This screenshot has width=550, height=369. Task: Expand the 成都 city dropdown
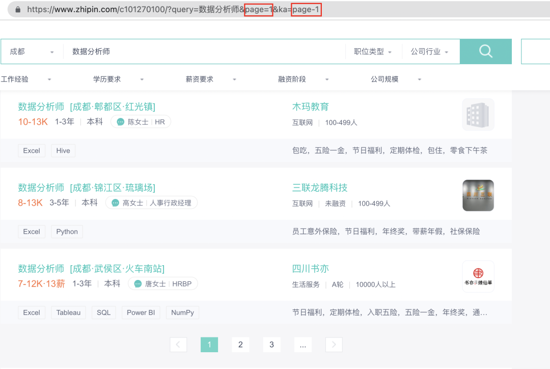pyautogui.click(x=32, y=51)
